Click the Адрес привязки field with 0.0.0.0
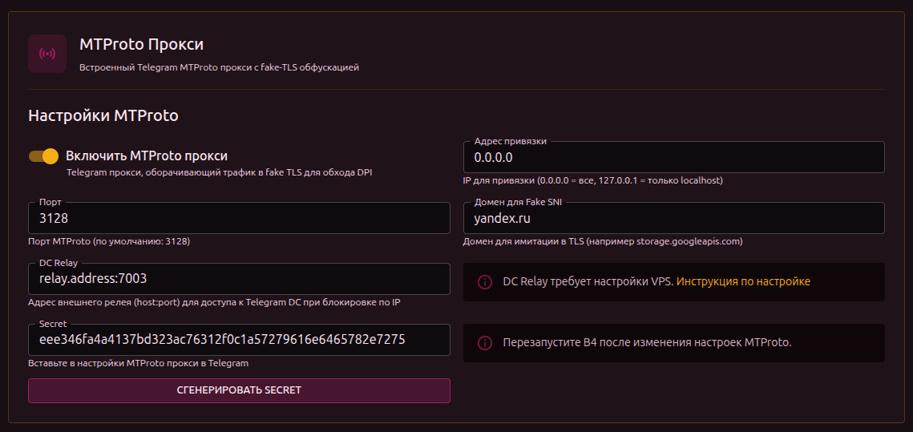Screen dimensions: 913x432 pos(673,157)
